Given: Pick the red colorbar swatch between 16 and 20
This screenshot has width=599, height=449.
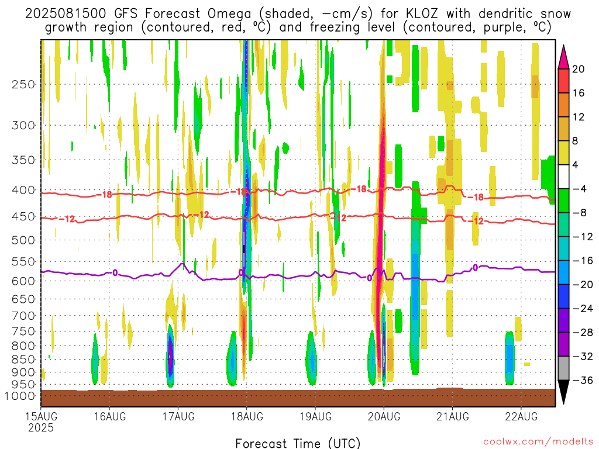Looking at the screenshot, I should [x=563, y=81].
